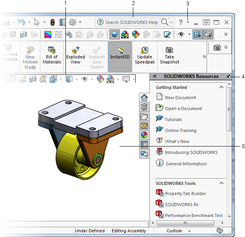The width and height of the screenshot is (245, 237).
Task: Toggle the Instant3D button off
Action: (120, 54)
